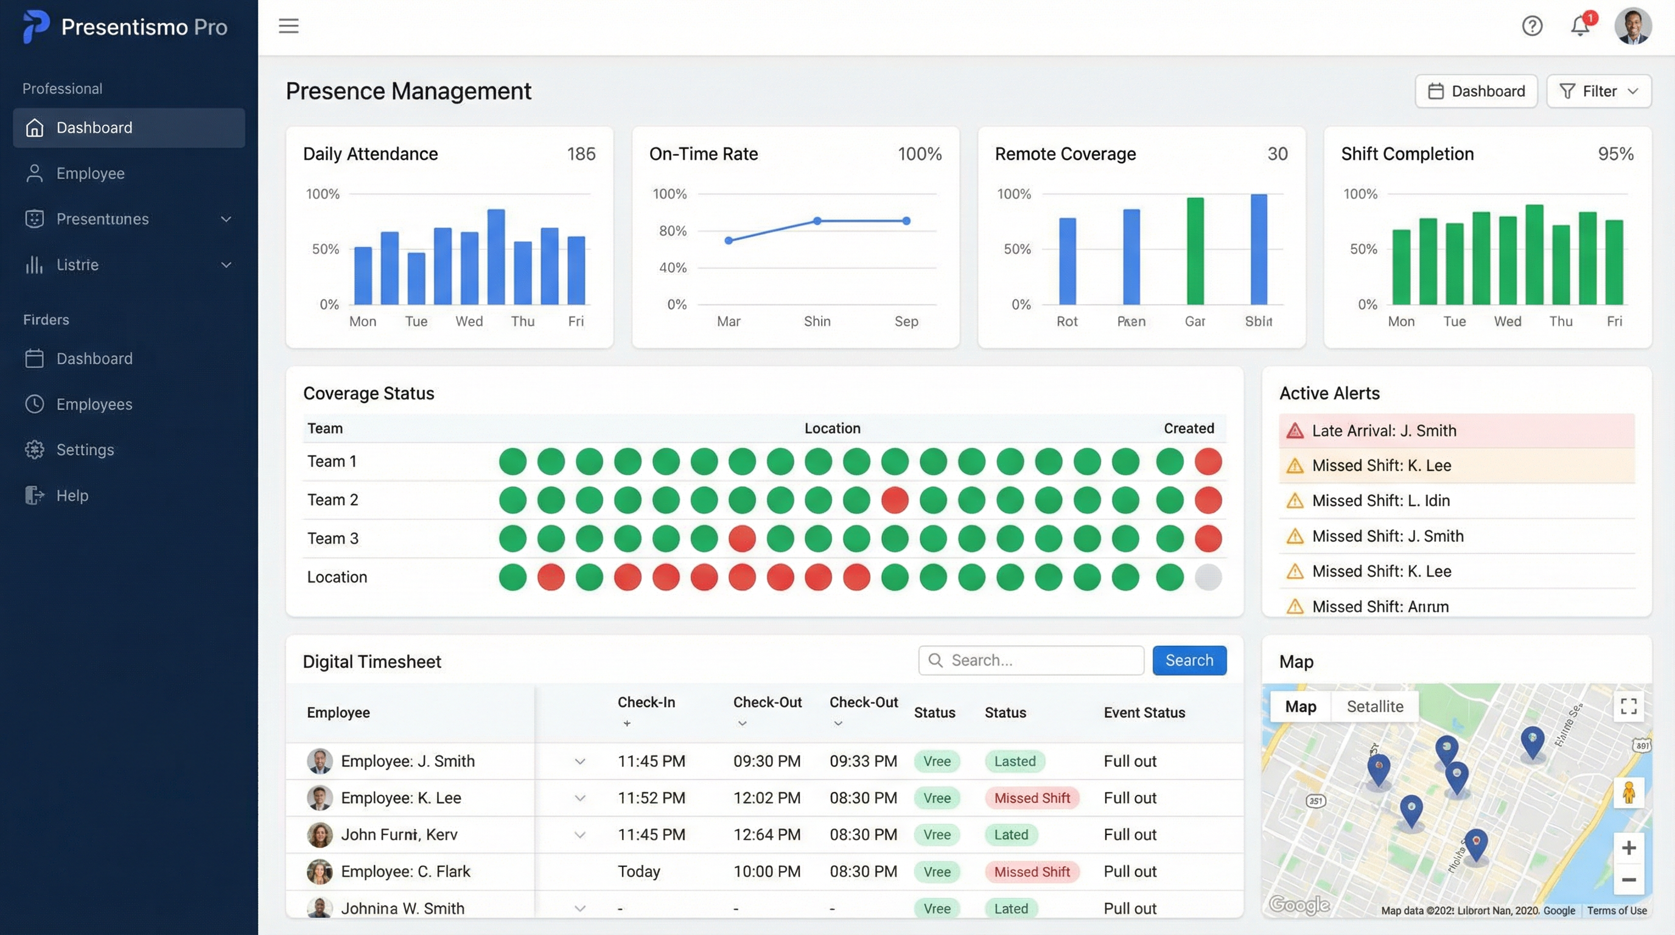The width and height of the screenshot is (1675, 935).
Task: Open Settings from the sidebar
Action: (x=85, y=449)
